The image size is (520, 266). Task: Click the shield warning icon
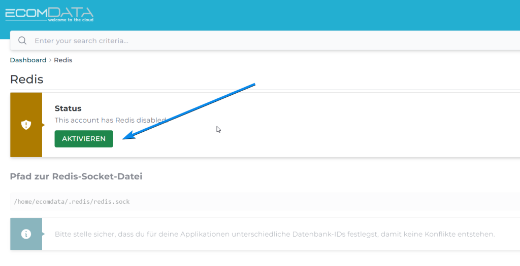[x=26, y=125]
